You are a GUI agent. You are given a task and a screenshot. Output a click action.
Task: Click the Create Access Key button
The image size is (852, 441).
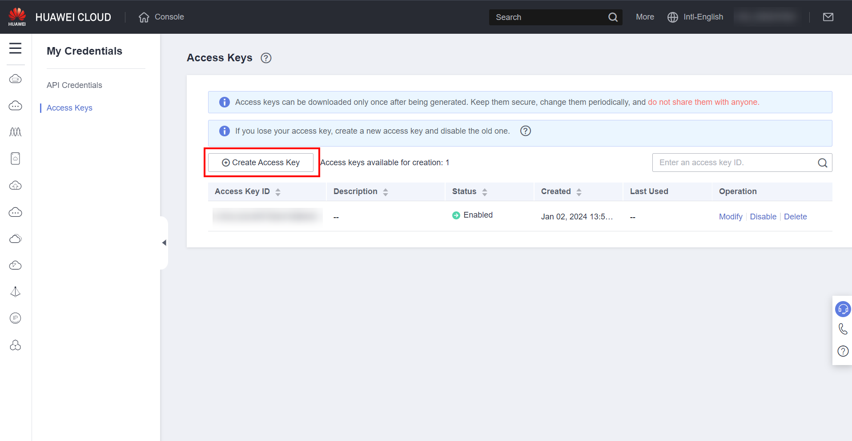[x=261, y=163]
